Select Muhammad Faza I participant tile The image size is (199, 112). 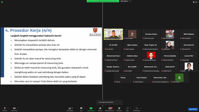click(x=113, y=56)
